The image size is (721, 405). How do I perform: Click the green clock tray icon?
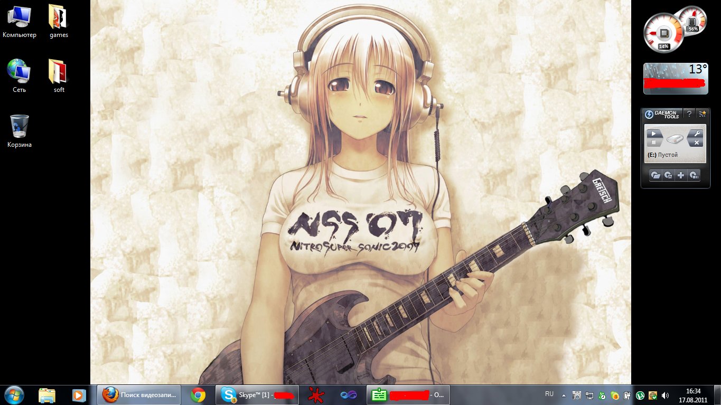coord(602,395)
